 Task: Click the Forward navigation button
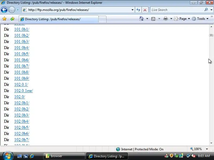point(12,10)
